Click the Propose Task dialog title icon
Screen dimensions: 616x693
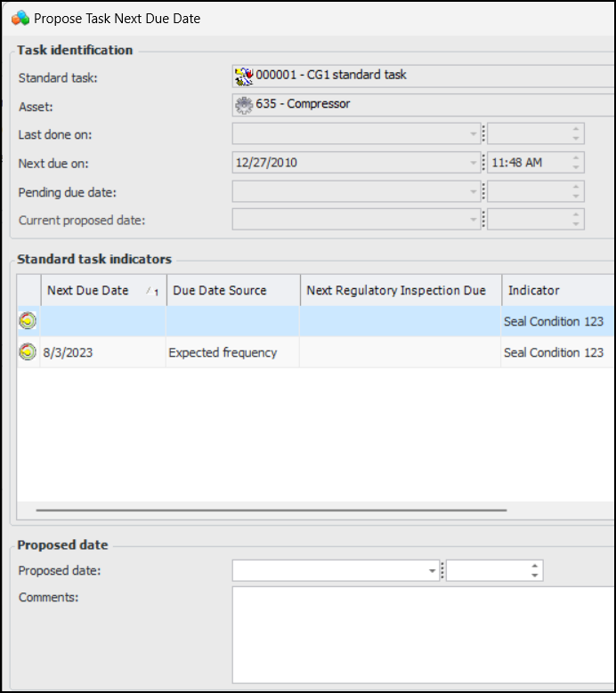20,18
